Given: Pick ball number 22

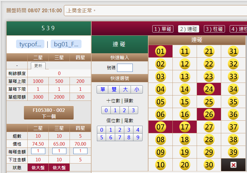Looking at the screenshot, I should (209, 64).
